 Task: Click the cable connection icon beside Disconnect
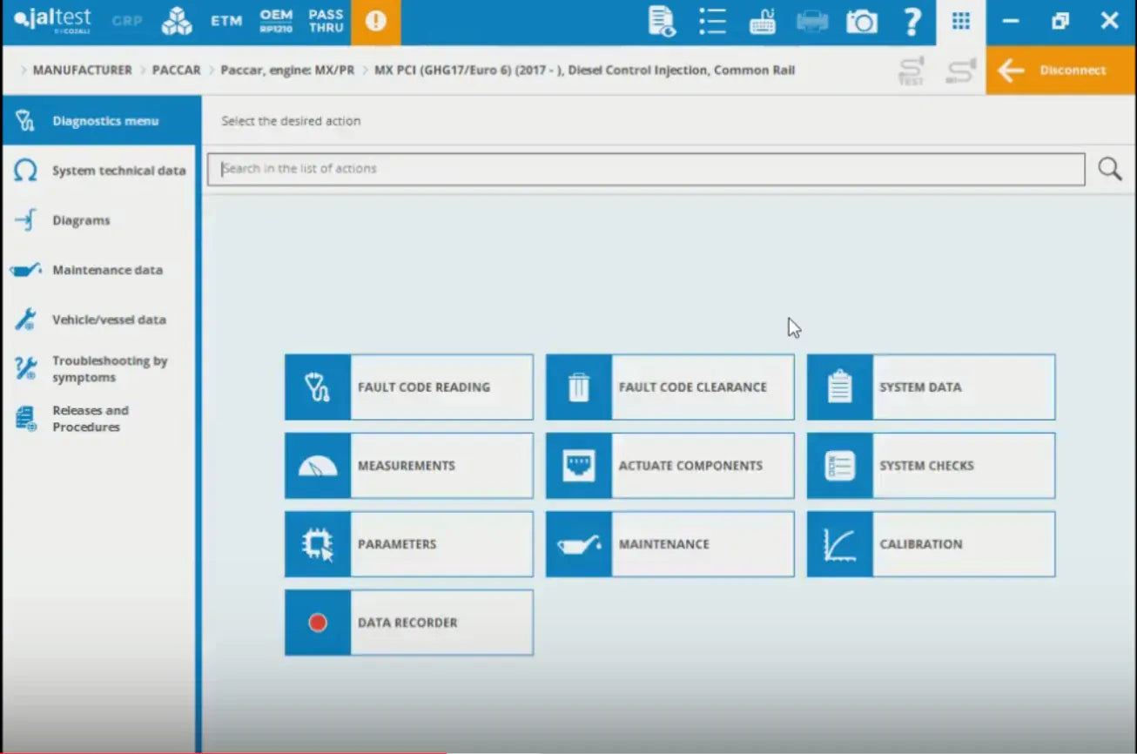pos(961,71)
